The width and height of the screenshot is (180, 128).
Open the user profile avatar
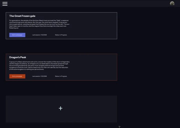pos(172,4)
